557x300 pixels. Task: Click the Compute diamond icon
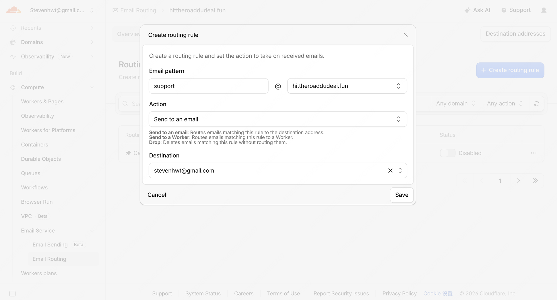(13, 87)
